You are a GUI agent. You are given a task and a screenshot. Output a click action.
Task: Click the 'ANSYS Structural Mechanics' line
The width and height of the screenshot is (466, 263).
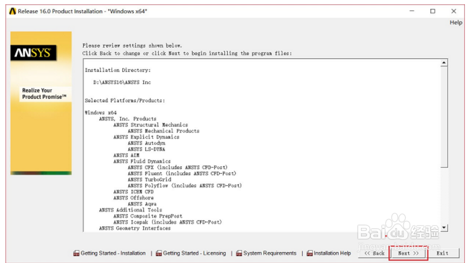click(x=151, y=125)
